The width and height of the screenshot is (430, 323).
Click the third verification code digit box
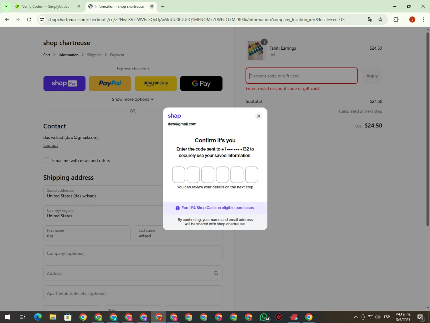(208, 175)
